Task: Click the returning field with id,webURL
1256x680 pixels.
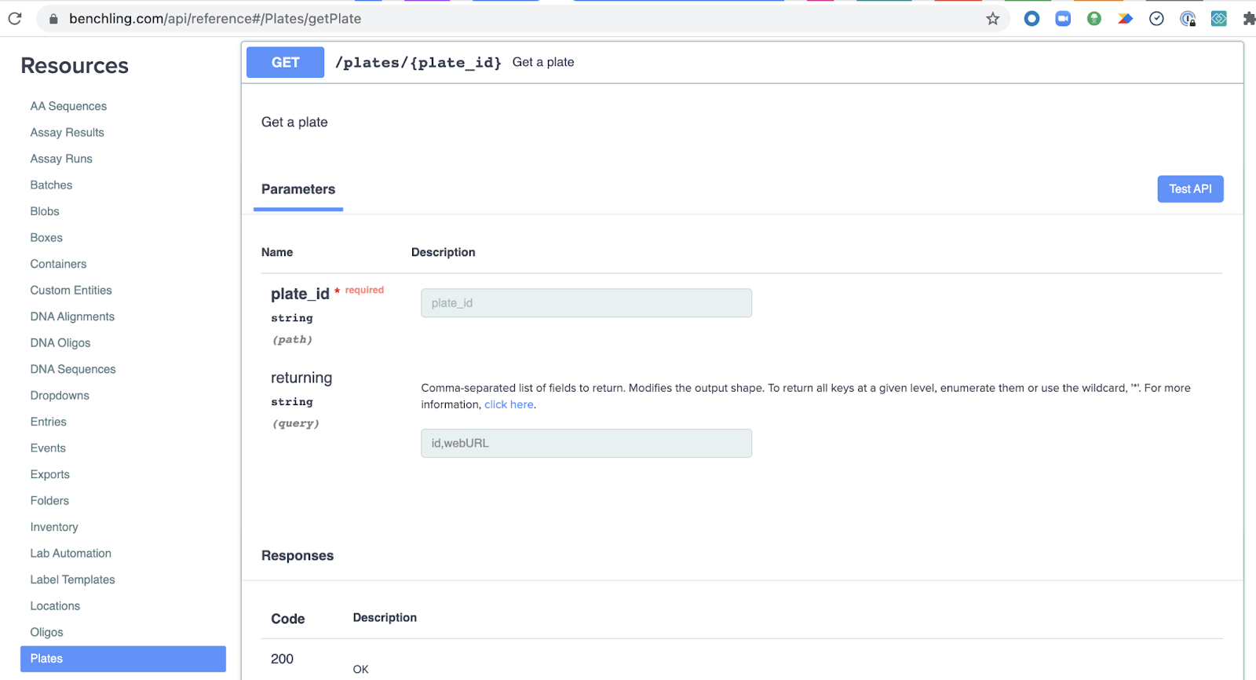Action: (x=586, y=444)
